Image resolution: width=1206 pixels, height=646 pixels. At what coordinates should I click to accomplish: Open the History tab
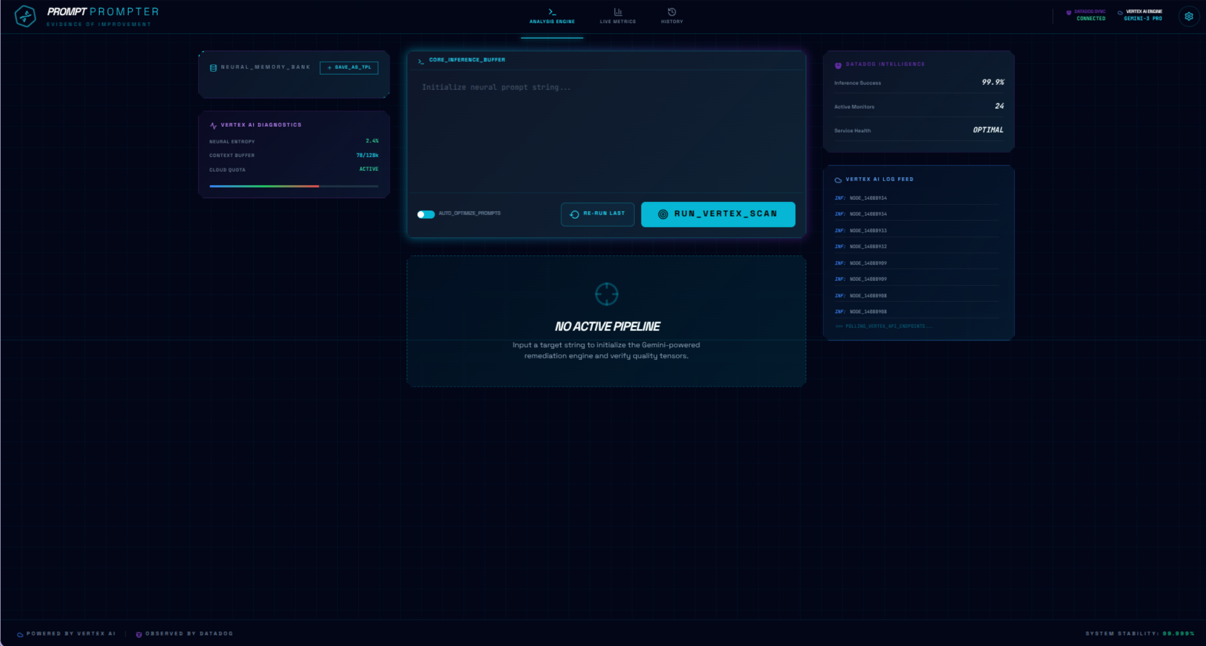(672, 16)
